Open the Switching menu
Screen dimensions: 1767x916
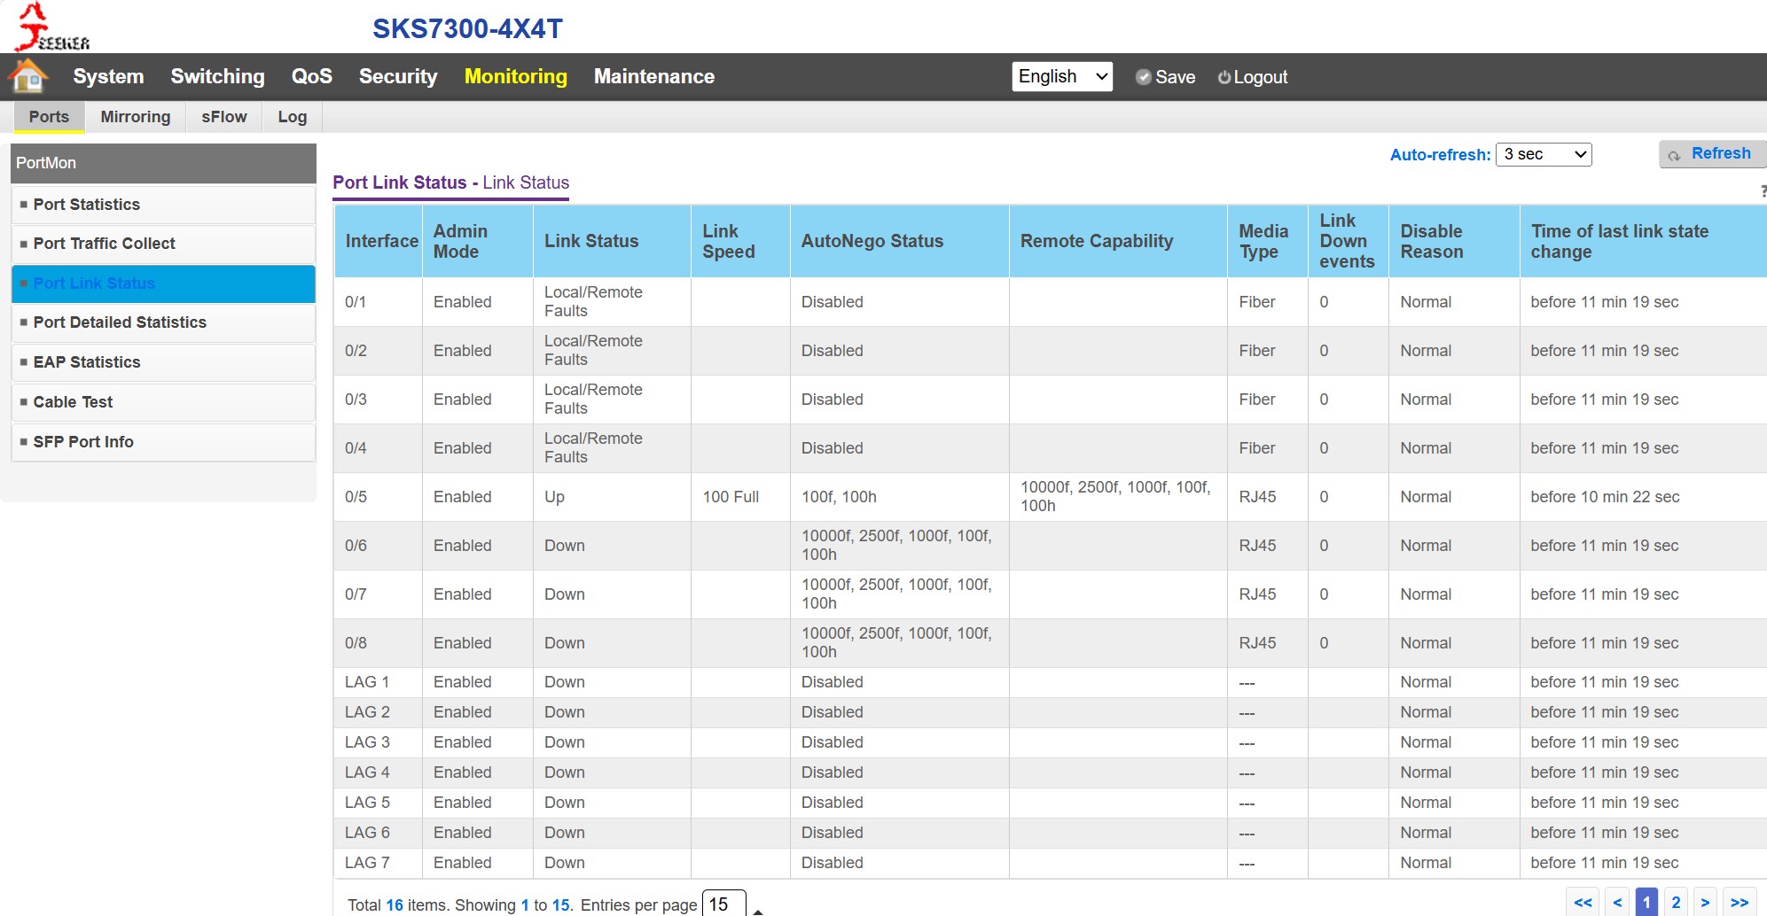point(217,76)
